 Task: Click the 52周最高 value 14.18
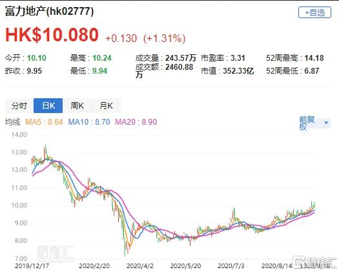click(314, 58)
